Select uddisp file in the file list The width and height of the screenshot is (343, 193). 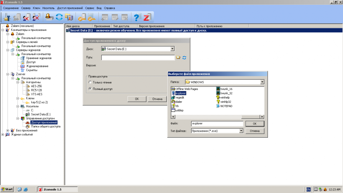click(178, 110)
